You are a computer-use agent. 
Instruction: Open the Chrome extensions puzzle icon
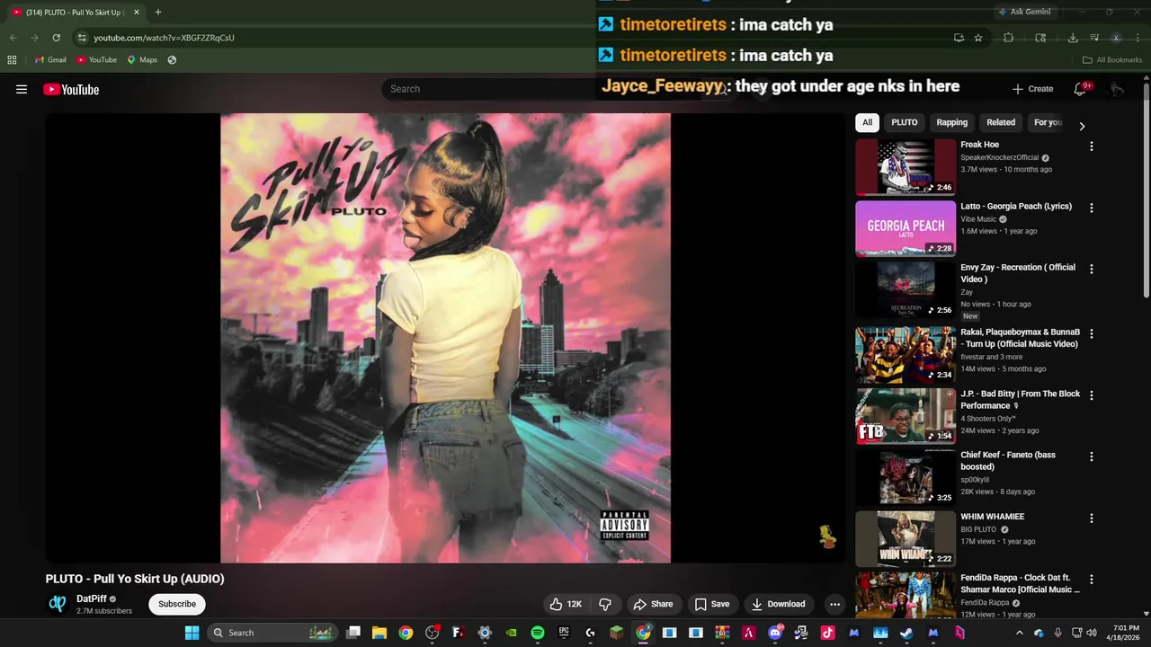pyautogui.click(x=1008, y=38)
